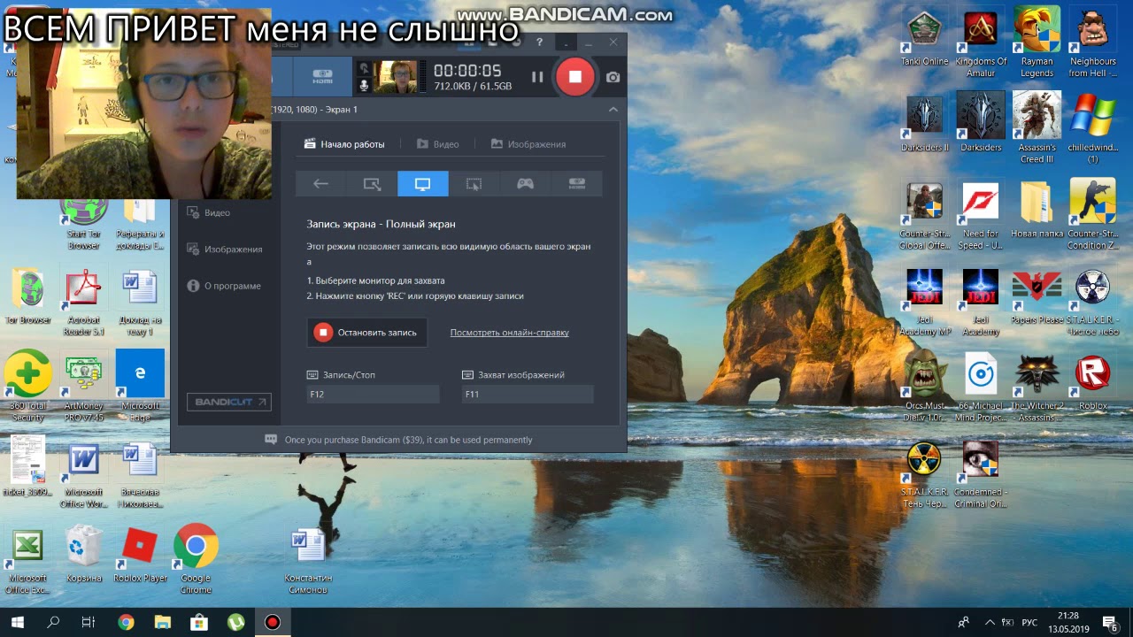Open the Assassin's Creed III desktop icon
Screen dimensions: 1133x637
tap(1037, 127)
